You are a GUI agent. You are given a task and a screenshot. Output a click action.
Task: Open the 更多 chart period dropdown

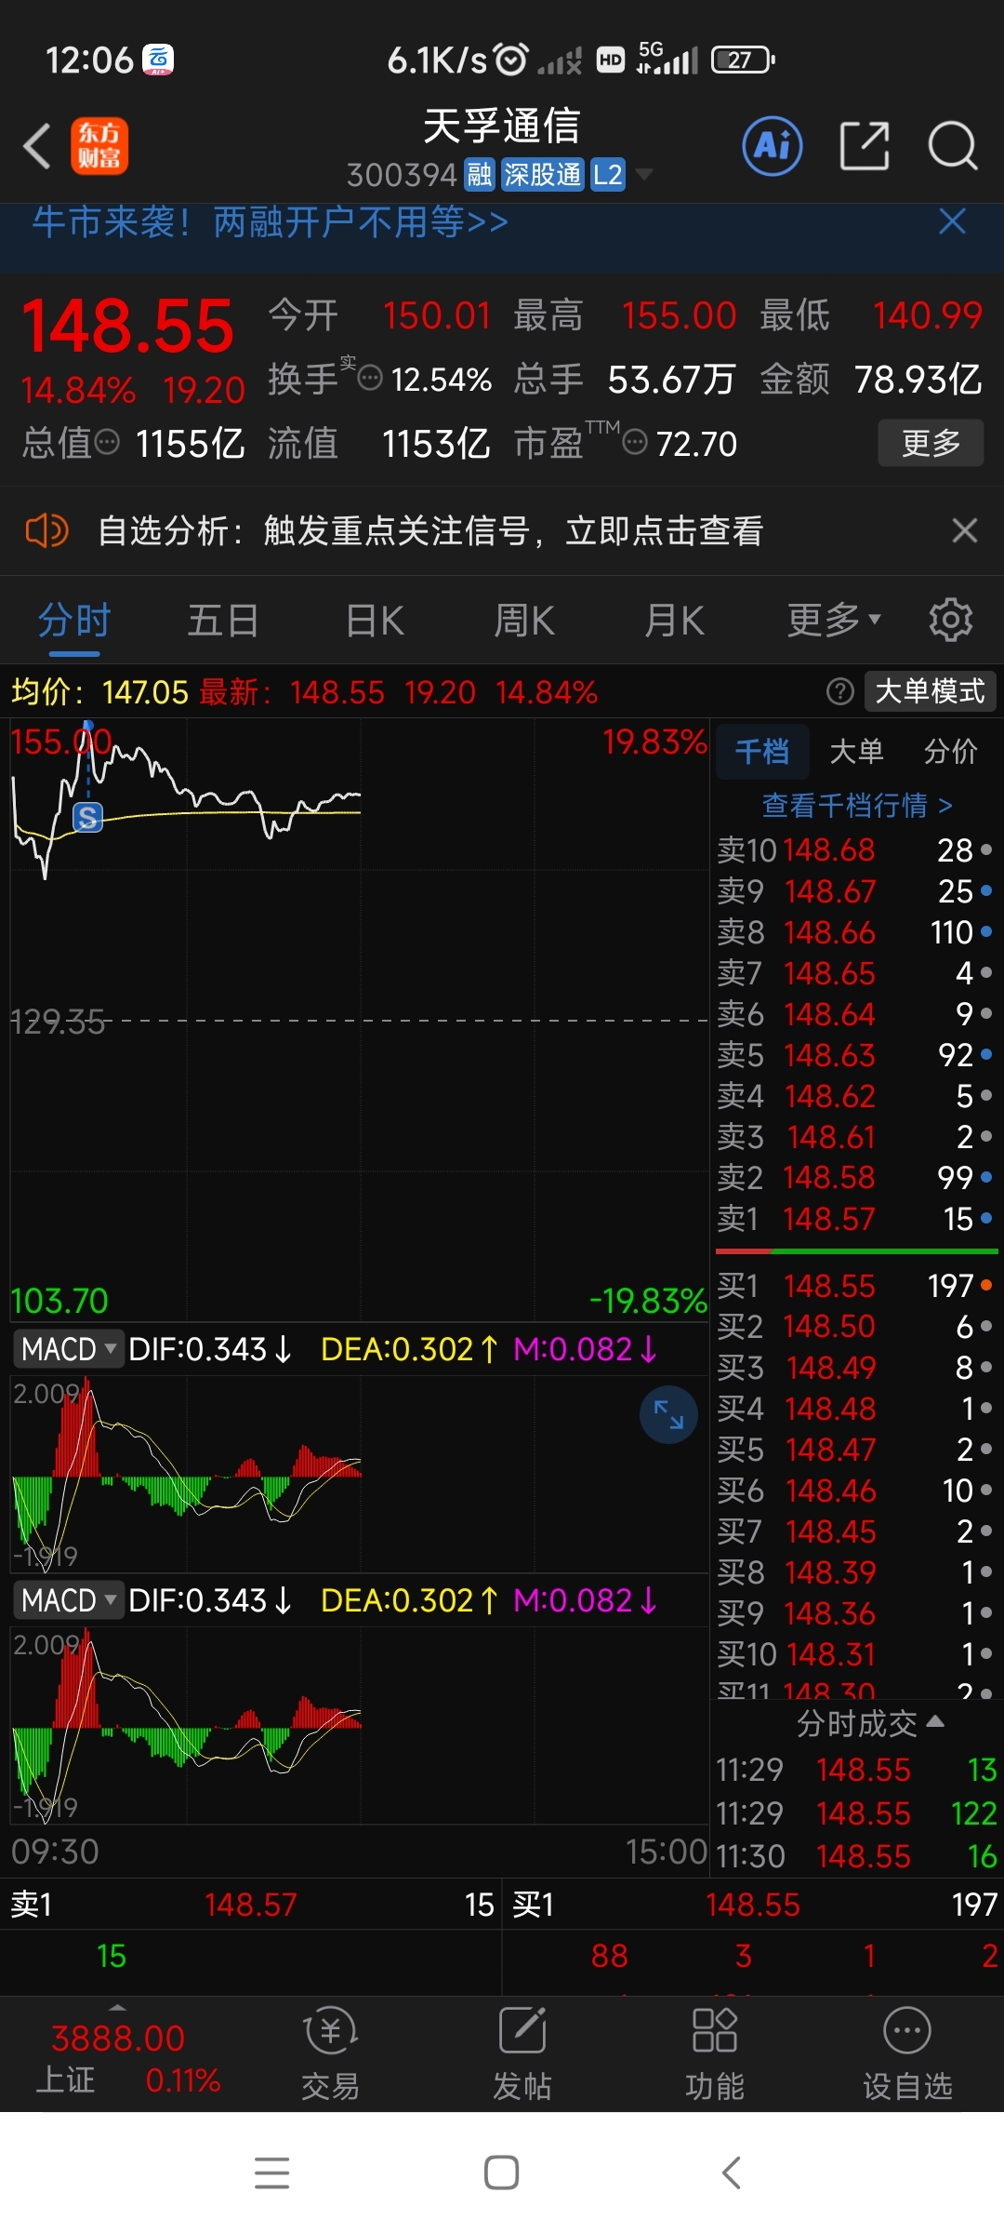834,620
